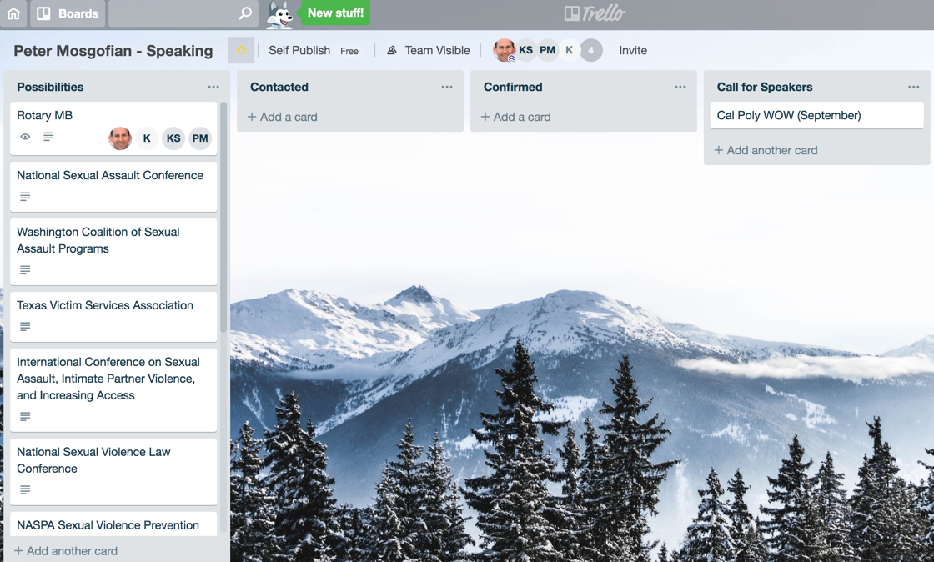Viewport: 934px width, 562px height.
Task: Open Call for Speakers list menu
Action: (x=914, y=87)
